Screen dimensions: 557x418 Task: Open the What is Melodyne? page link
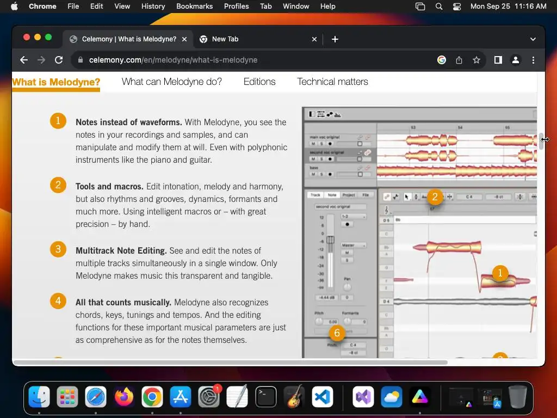[x=56, y=82]
